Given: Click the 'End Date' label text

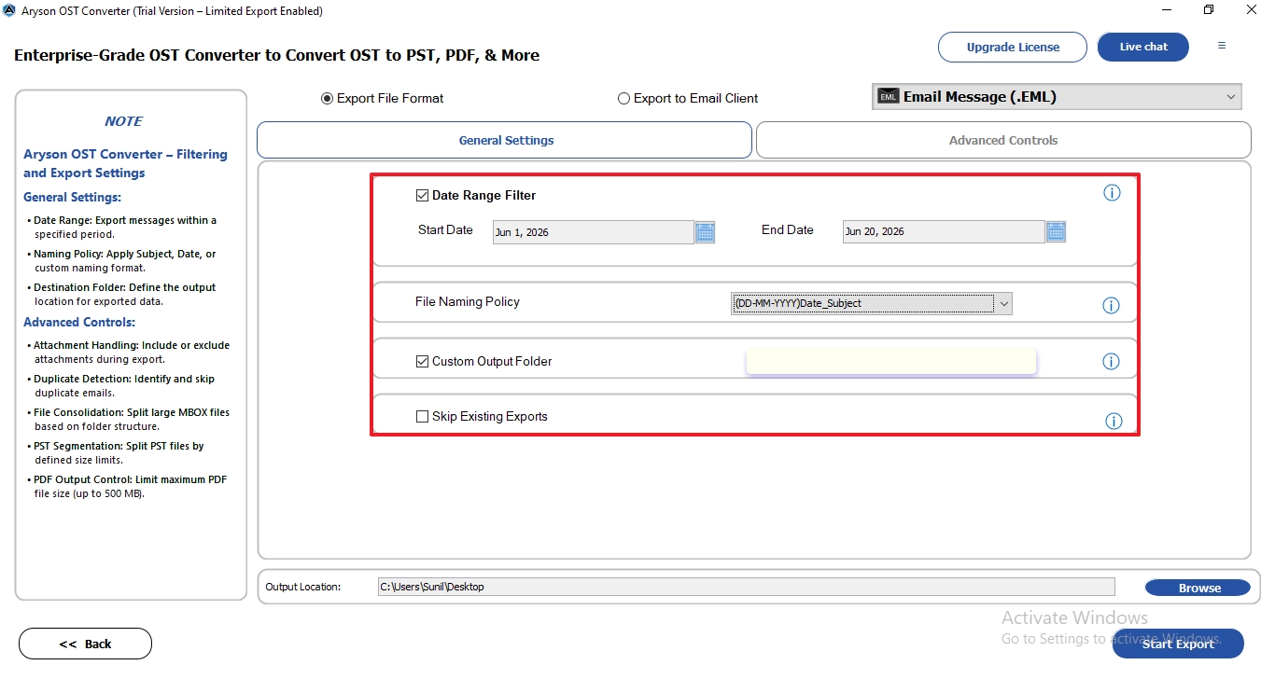Looking at the screenshot, I should (788, 229).
